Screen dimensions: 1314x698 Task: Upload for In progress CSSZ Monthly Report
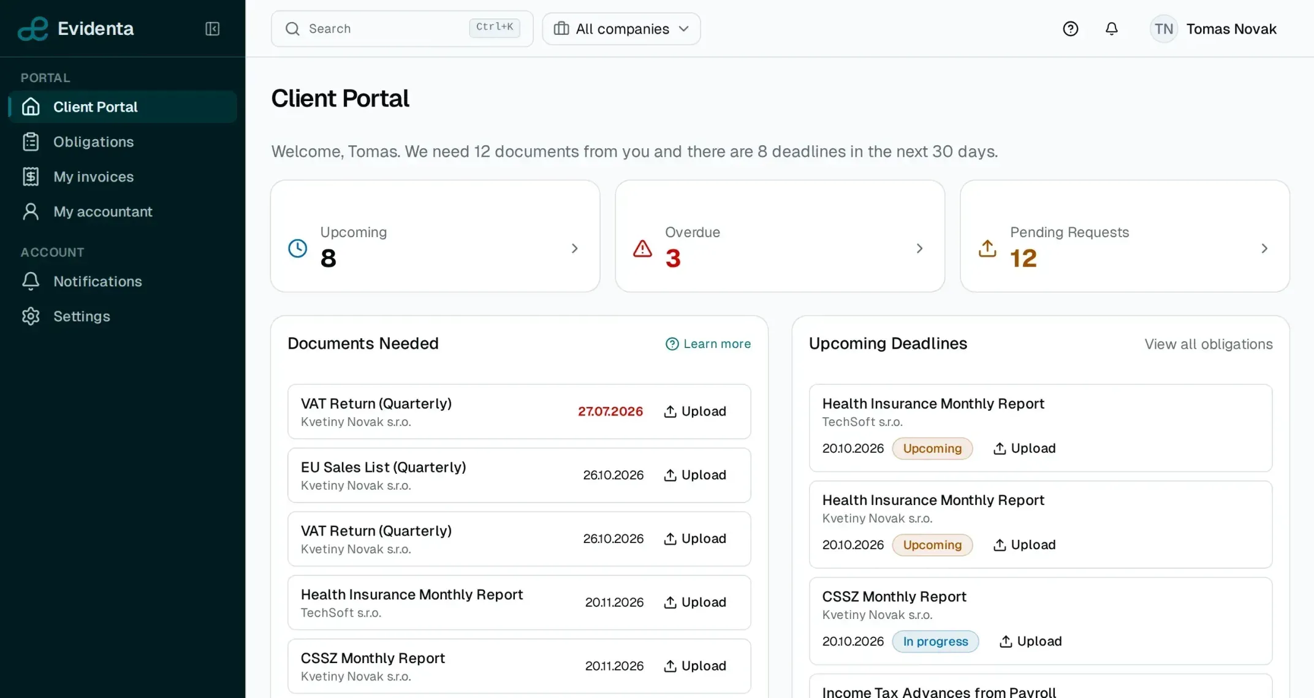(1030, 642)
